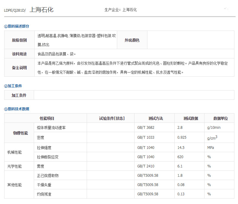Screen dimensions: 238x204
Task: Click the 该料用途 label cell
Action: (x=19, y=54)
